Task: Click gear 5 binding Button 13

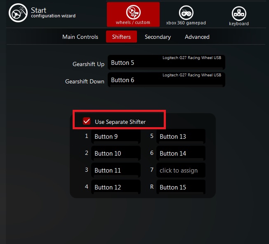Action: pos(181,137)
